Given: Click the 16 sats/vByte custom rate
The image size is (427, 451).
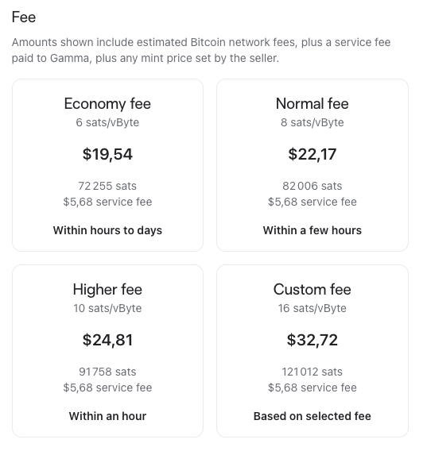Looking at the screenshot, I should 312,308.
